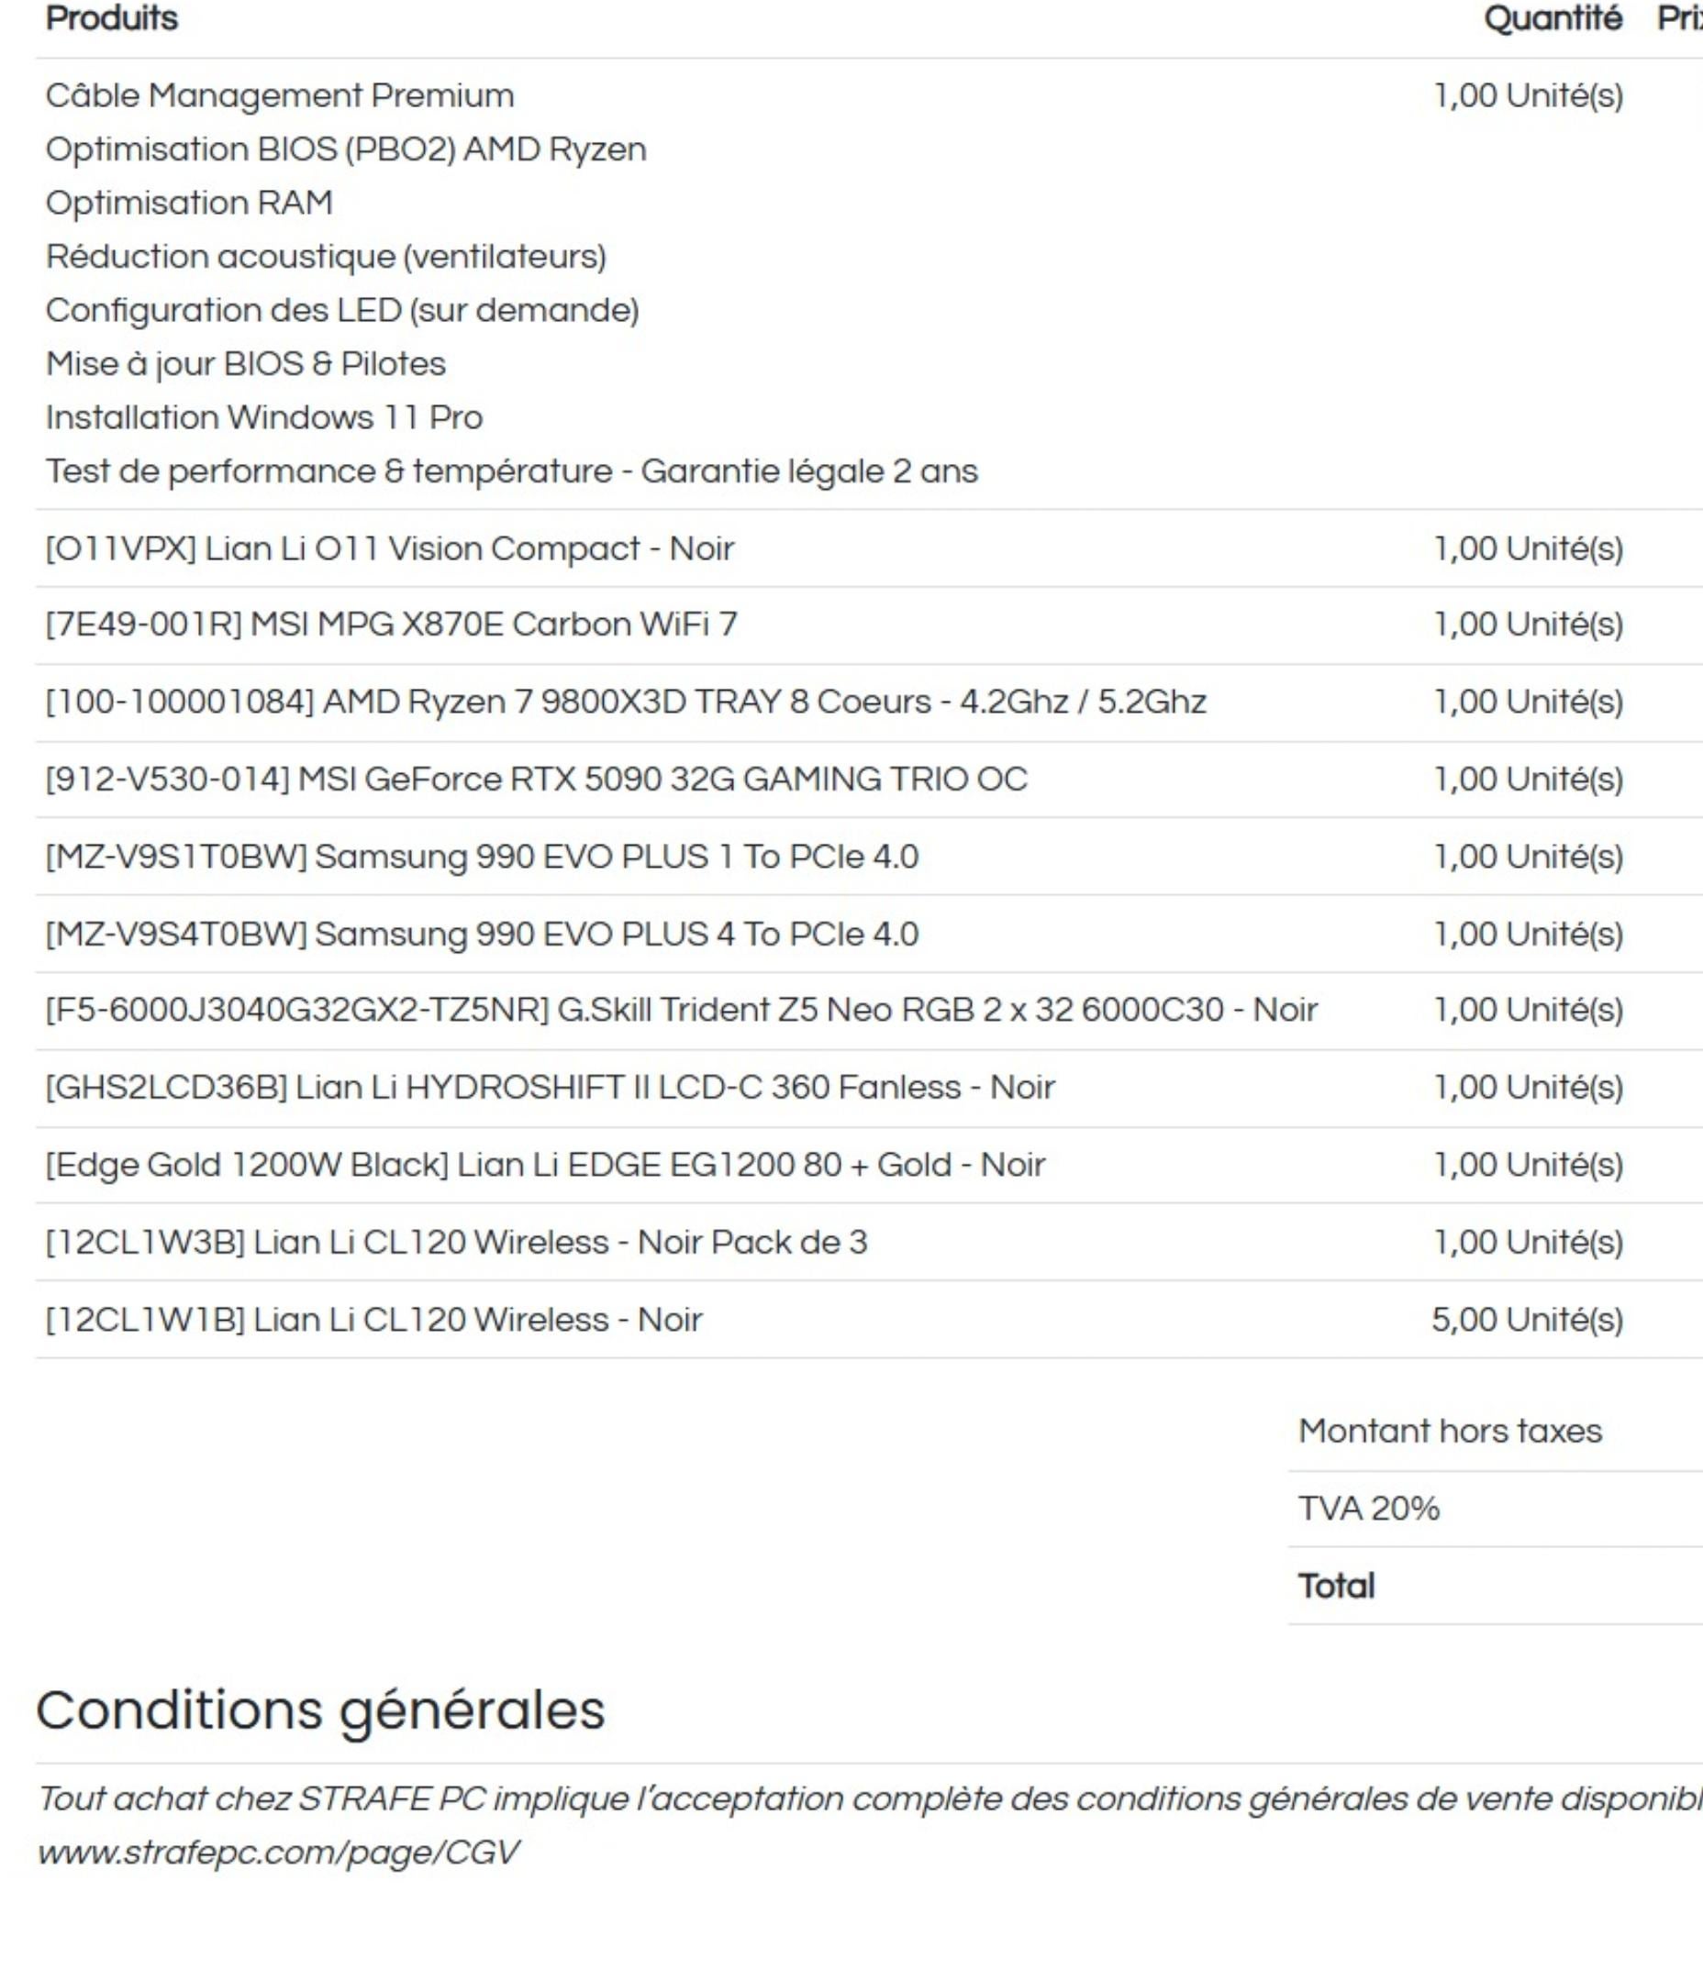Click the Lian Li O11 Vision Compact row
The height and width of the screenshot is (1981, 1703).
[389, 548]
